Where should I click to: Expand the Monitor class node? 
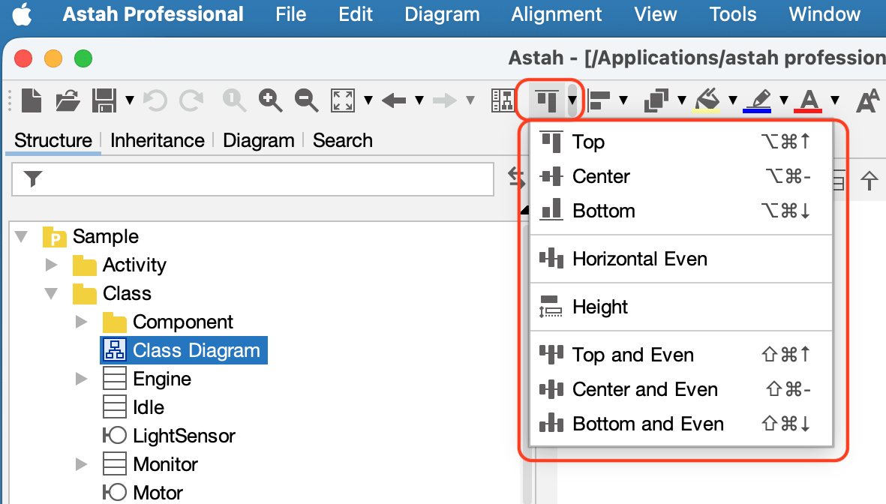81,464
